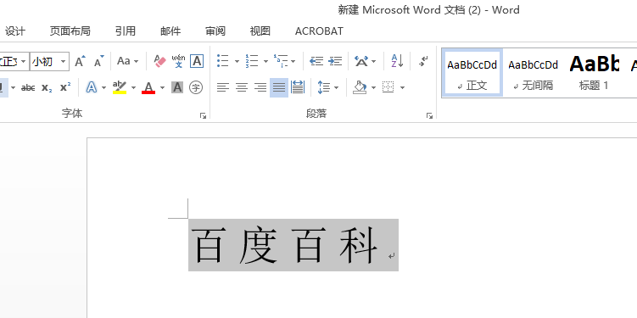This screenshot has width=637, height=318.
Task: Click the selected text 百度百科
Action: (x=284, y=245)
